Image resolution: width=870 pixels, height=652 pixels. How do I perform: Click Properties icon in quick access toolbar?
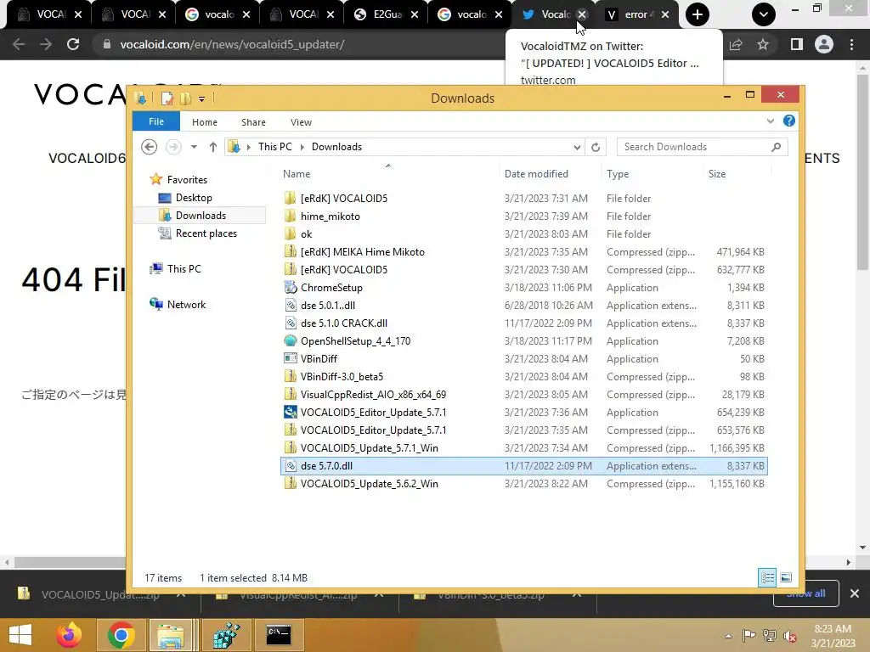click(167, 98)
